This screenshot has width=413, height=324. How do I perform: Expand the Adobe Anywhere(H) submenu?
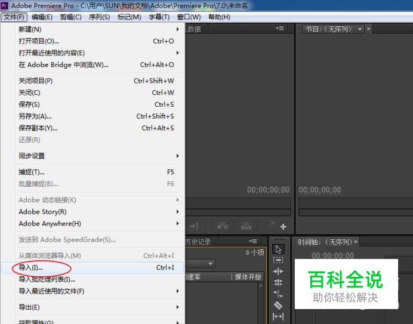click(99, 224)
